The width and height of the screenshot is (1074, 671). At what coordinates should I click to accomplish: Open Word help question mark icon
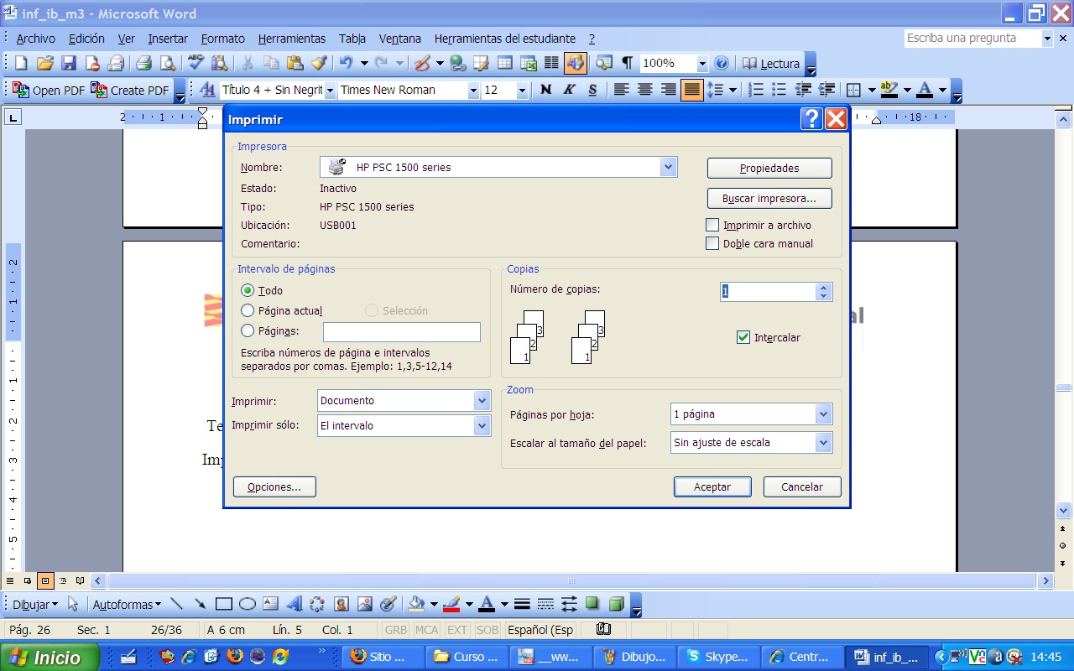[x=722, y=63]
